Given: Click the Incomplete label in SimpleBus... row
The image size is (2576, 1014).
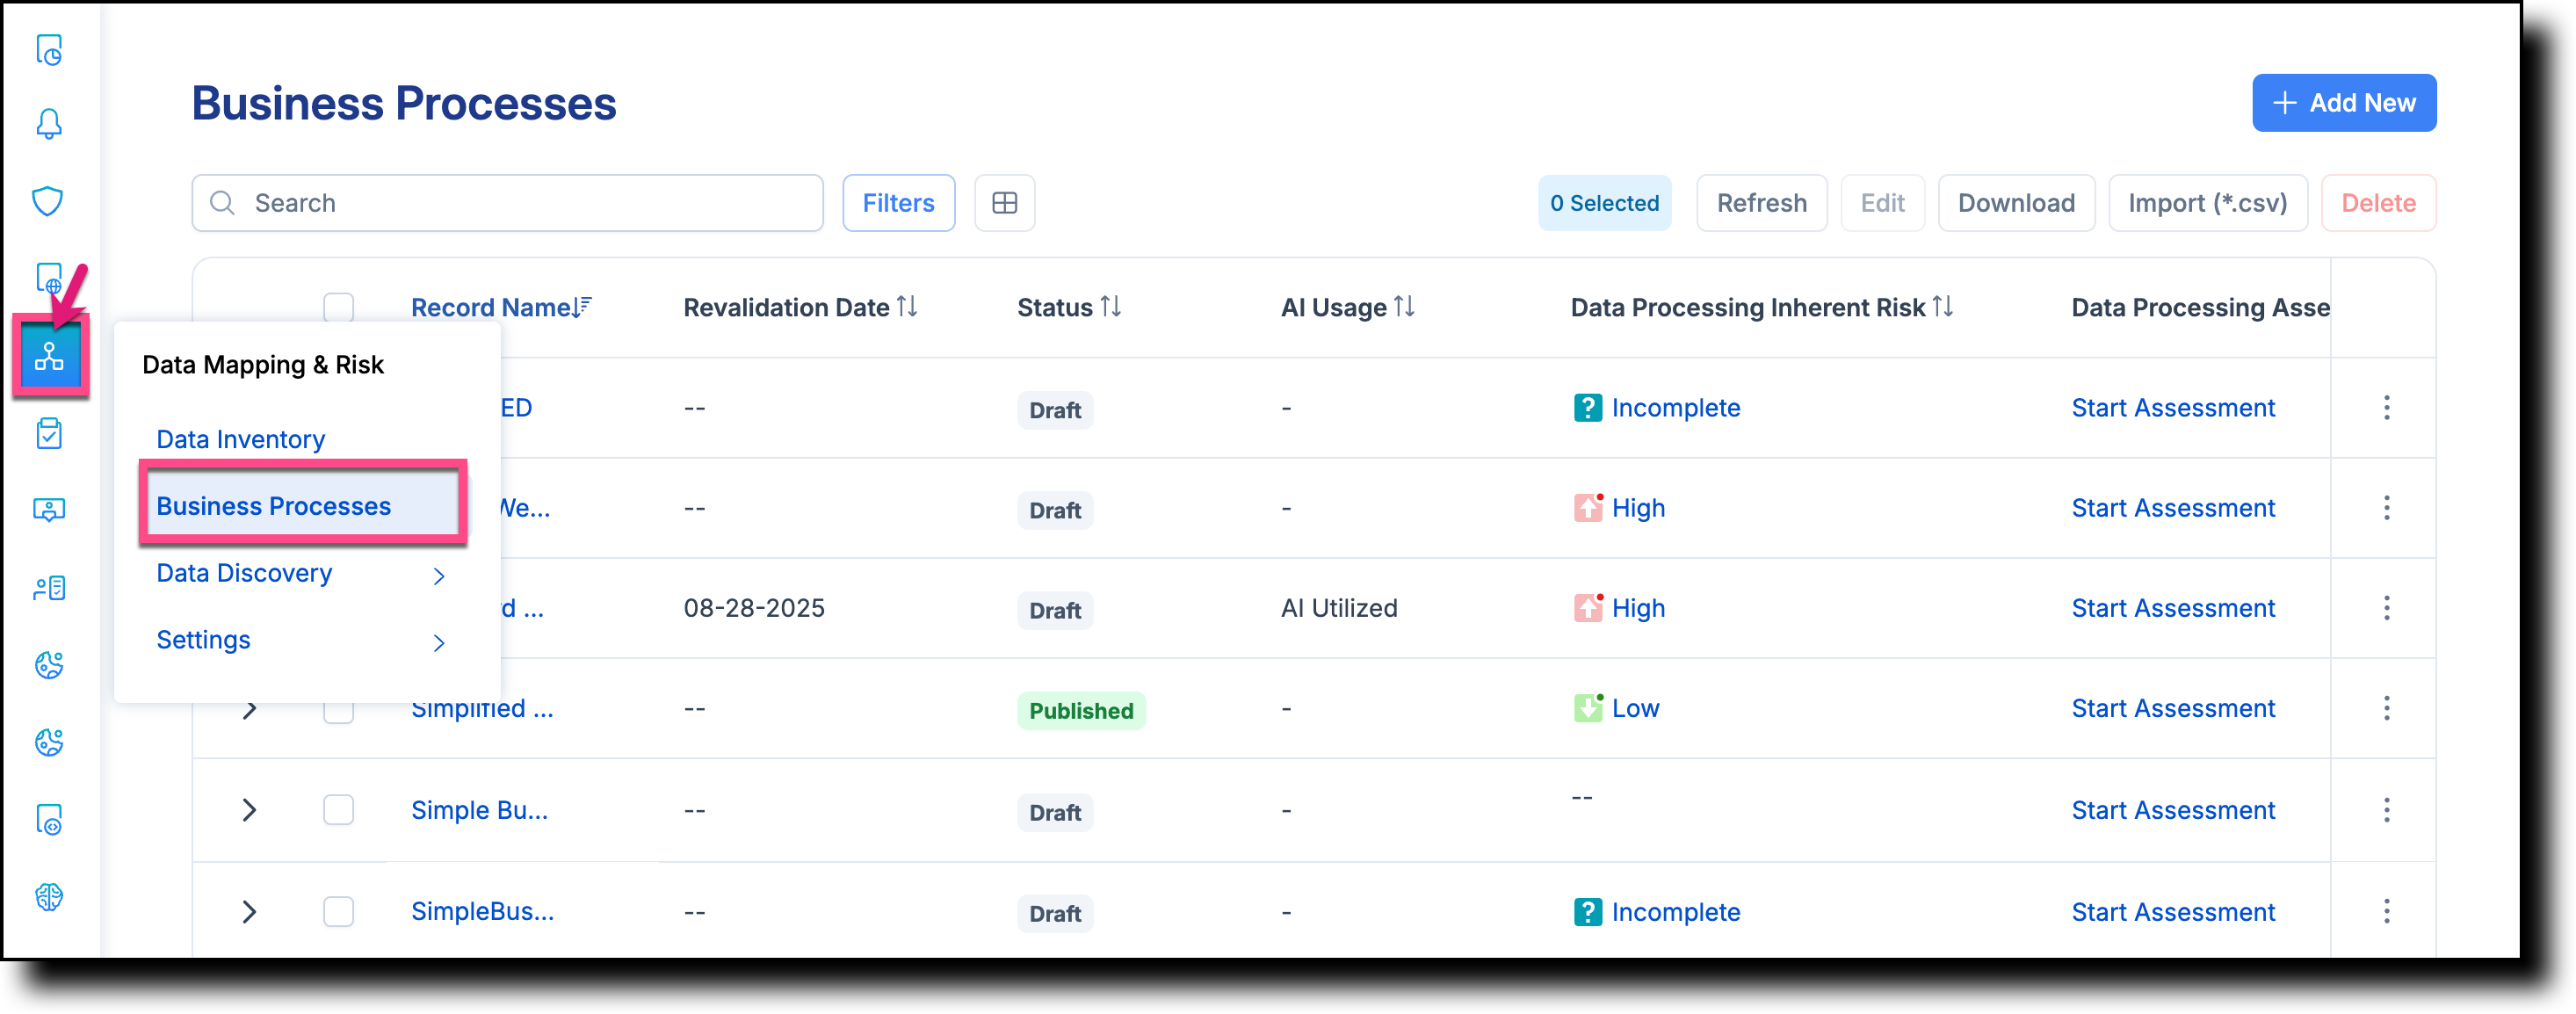Looking at the screenshot, I should tap(1675, 912).
